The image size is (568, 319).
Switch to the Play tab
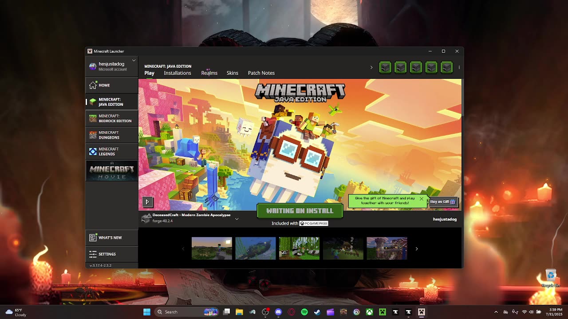pyautogui.click(x=149, y=73)
